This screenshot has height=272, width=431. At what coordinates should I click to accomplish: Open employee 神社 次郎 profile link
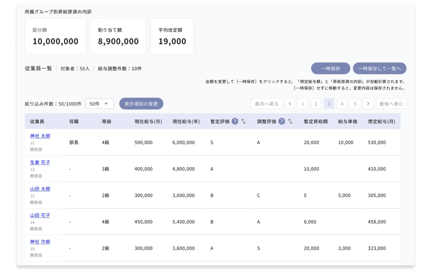coord(40,242)
